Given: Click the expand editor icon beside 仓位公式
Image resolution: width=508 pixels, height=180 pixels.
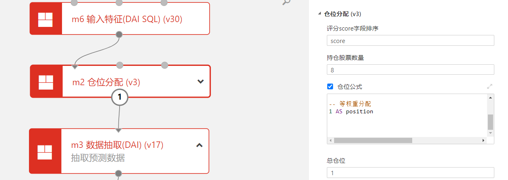Looking at the screenshot, I should (x=489, y=86).
